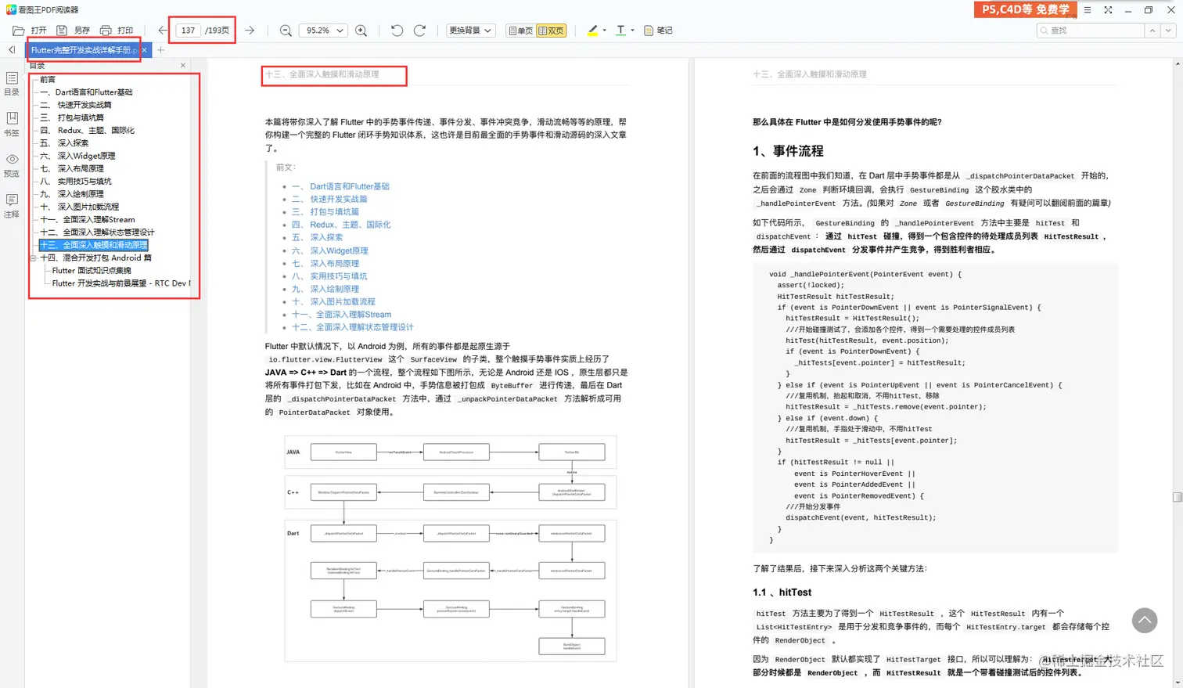Open the 笔记 notes tool
1183x688 pixels.
pyautogui.click(x=658, y=31)
